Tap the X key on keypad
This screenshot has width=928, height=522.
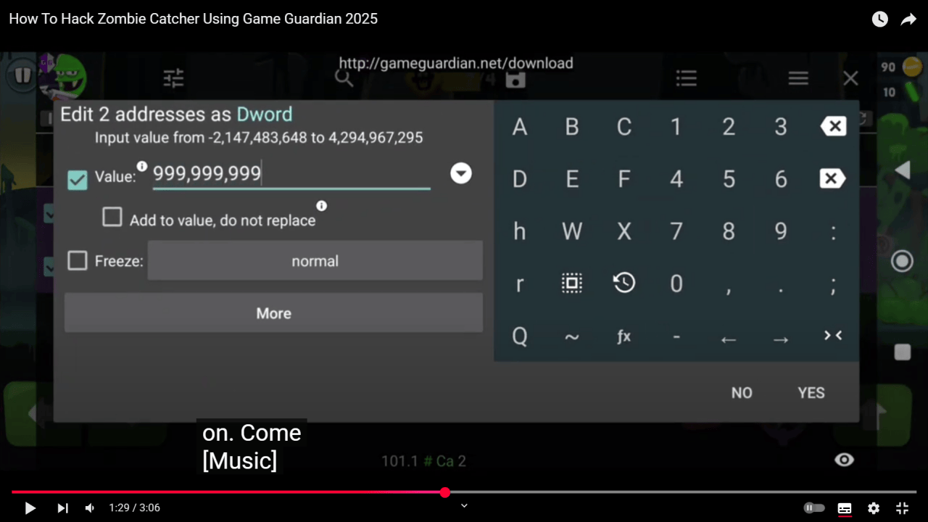coord(624,231)
